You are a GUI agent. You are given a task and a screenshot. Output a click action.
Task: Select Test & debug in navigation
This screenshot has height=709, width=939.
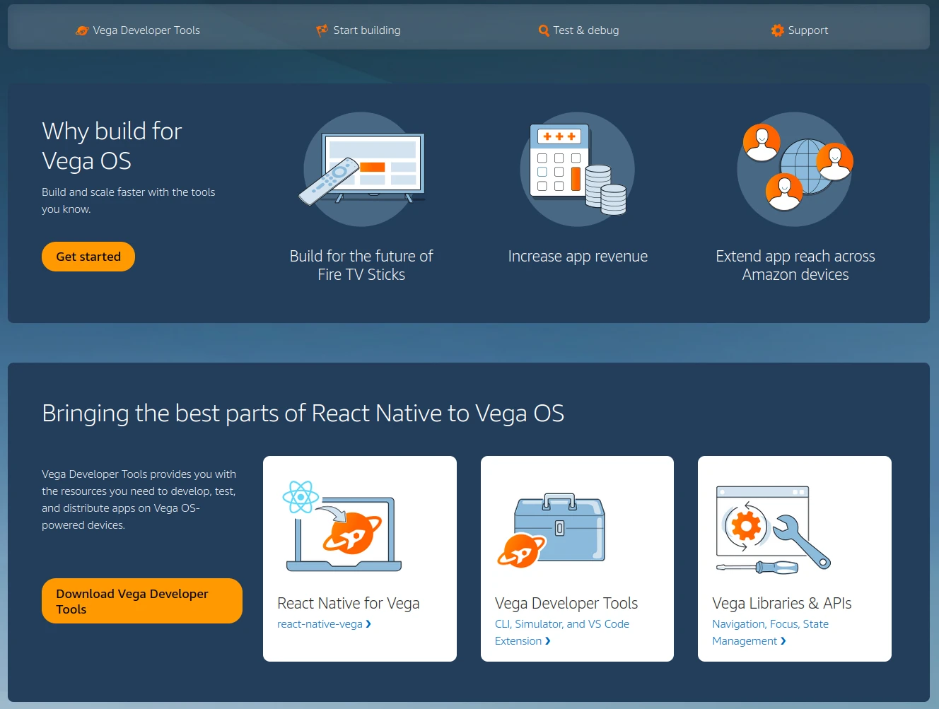click(x=585, y=30)
